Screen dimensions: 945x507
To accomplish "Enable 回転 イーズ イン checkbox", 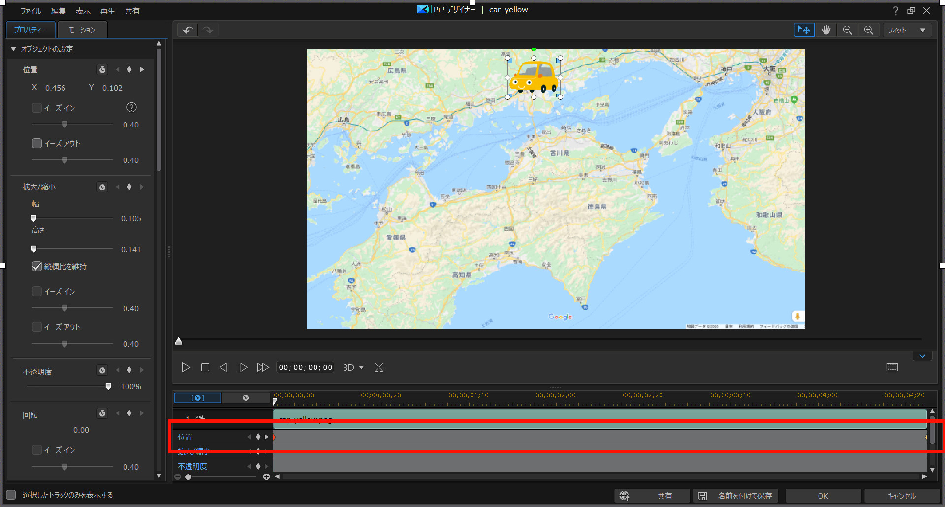I will [37, 450].
